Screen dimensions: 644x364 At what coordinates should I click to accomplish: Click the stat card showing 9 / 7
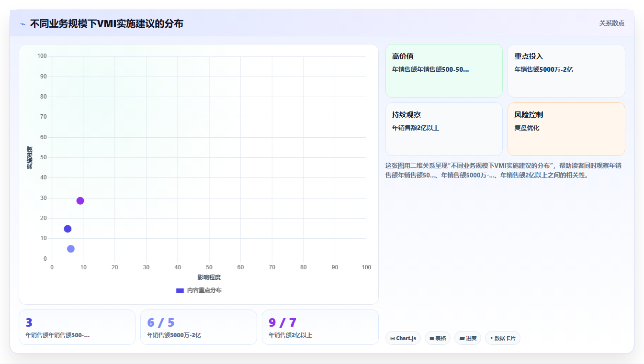tap(320, 327)
